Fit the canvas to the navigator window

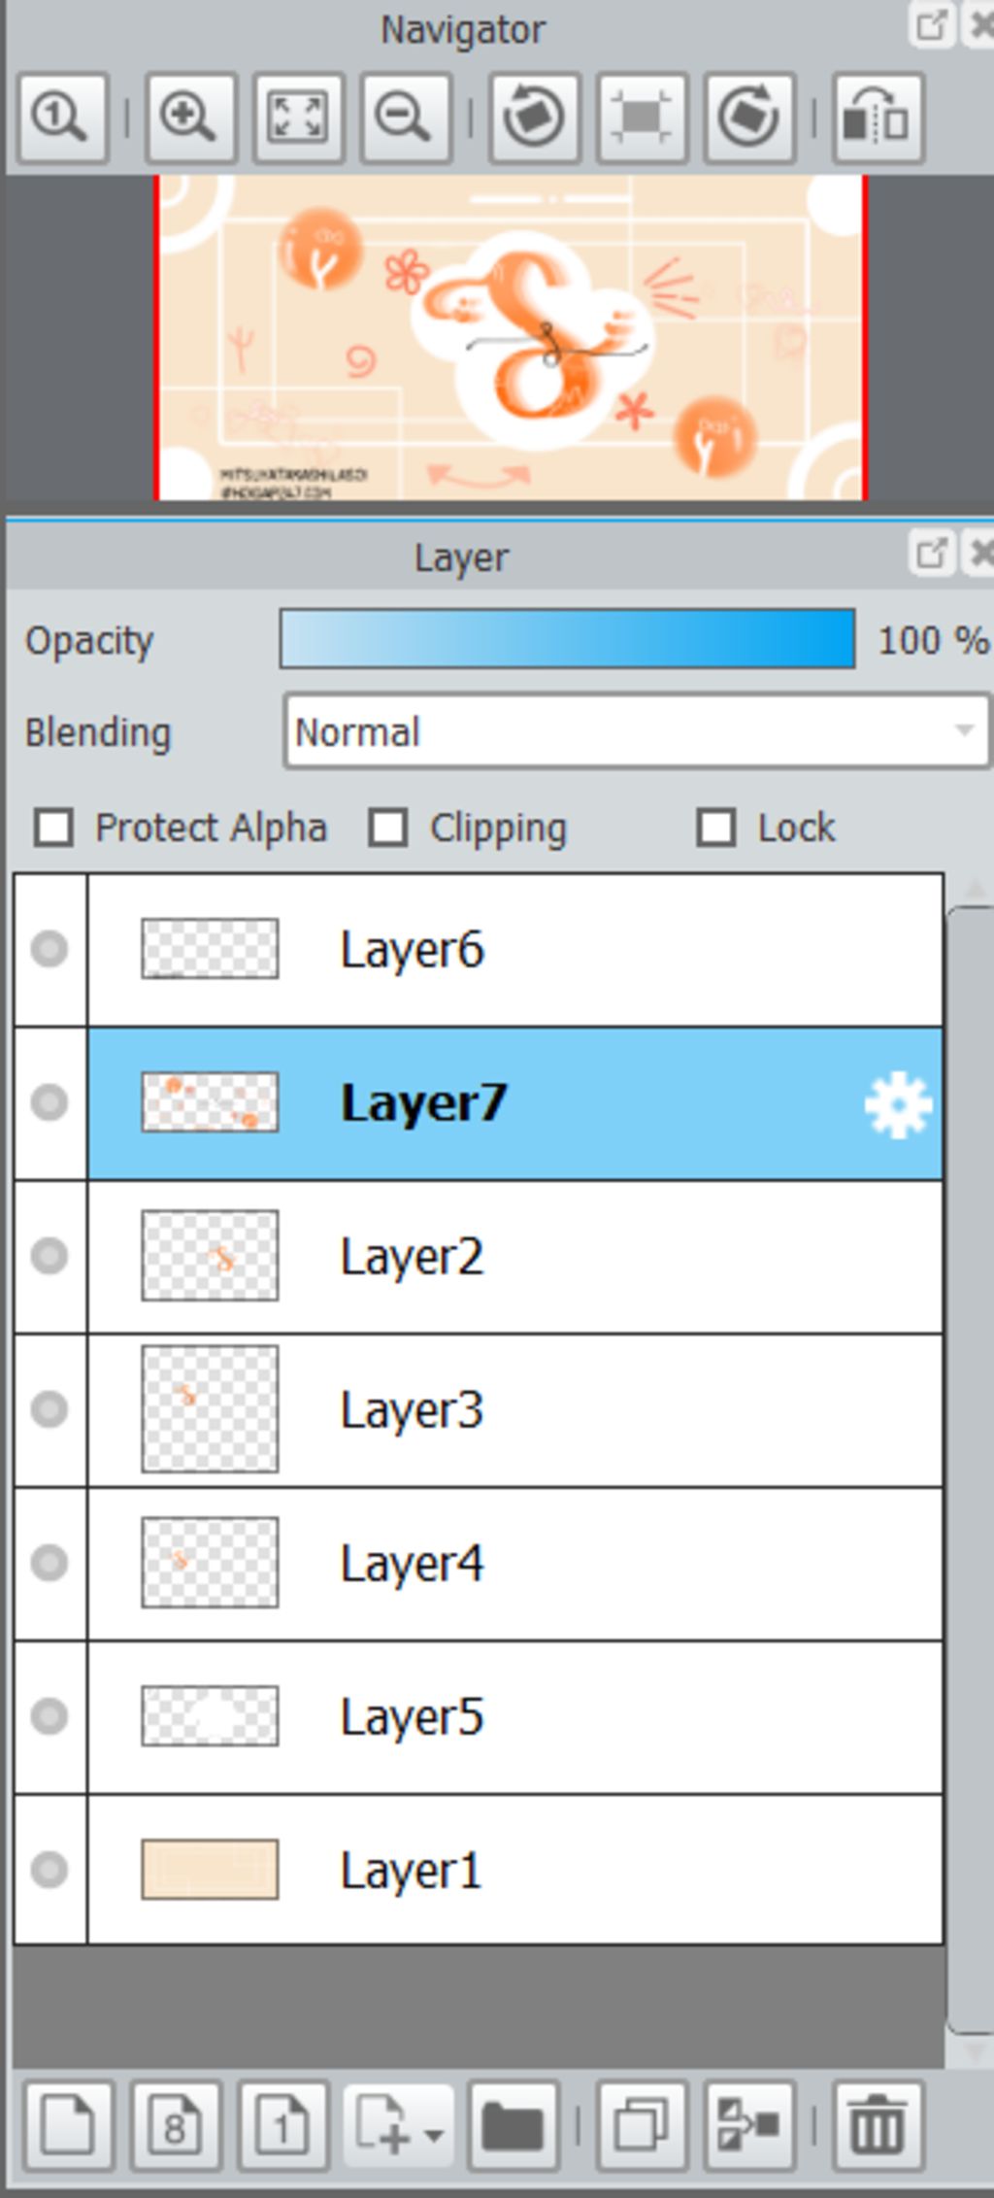[298, 118]
